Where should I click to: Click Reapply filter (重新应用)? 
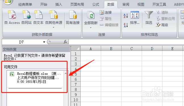pos(166,19)
